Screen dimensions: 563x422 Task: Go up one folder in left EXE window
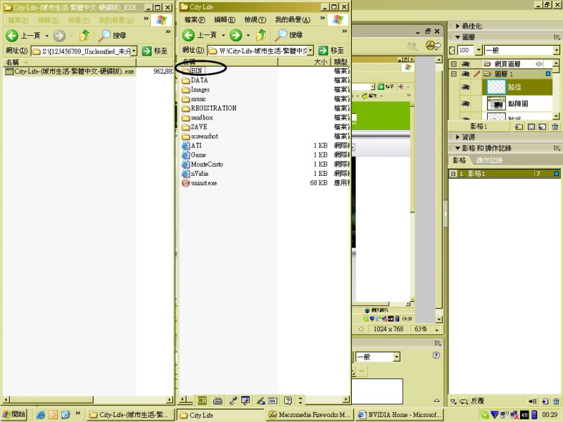(x=84, y=36)
